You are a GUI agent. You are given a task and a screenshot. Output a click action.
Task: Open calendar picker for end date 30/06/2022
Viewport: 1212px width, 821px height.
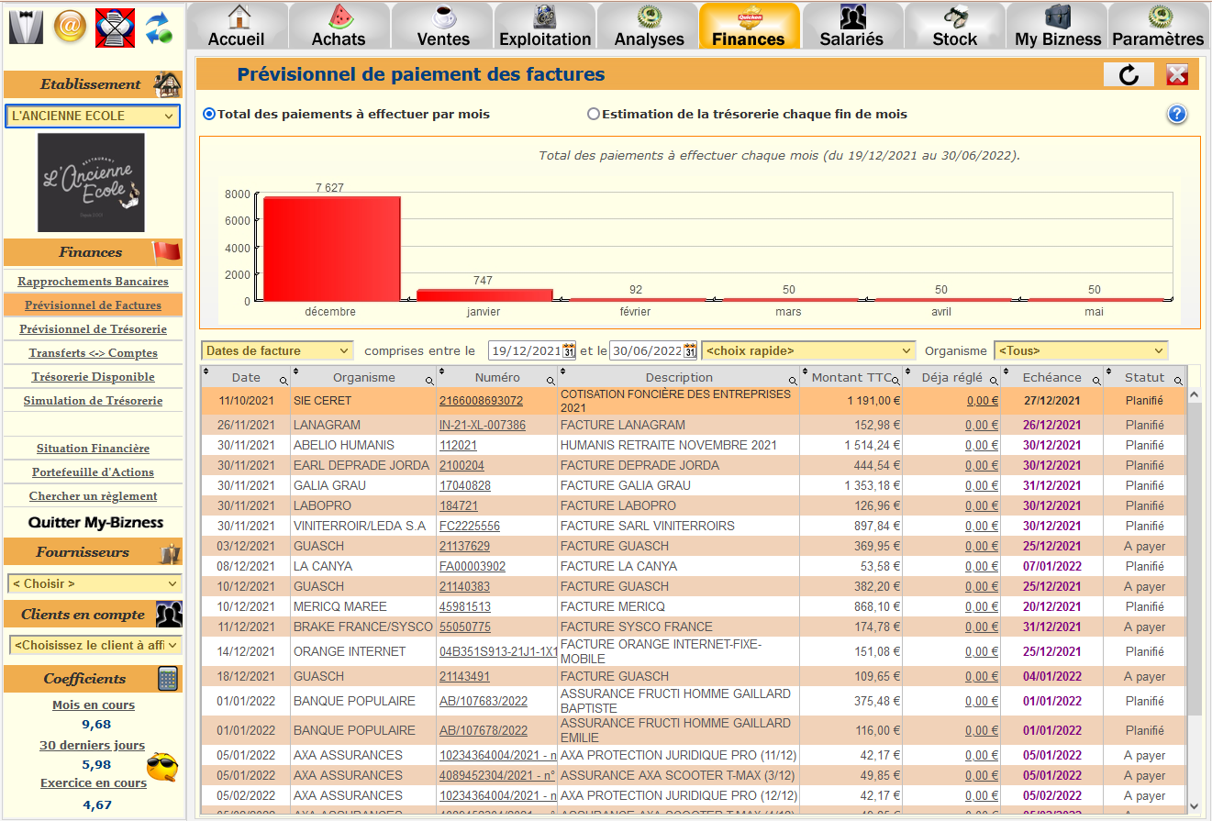click(690, 351)
